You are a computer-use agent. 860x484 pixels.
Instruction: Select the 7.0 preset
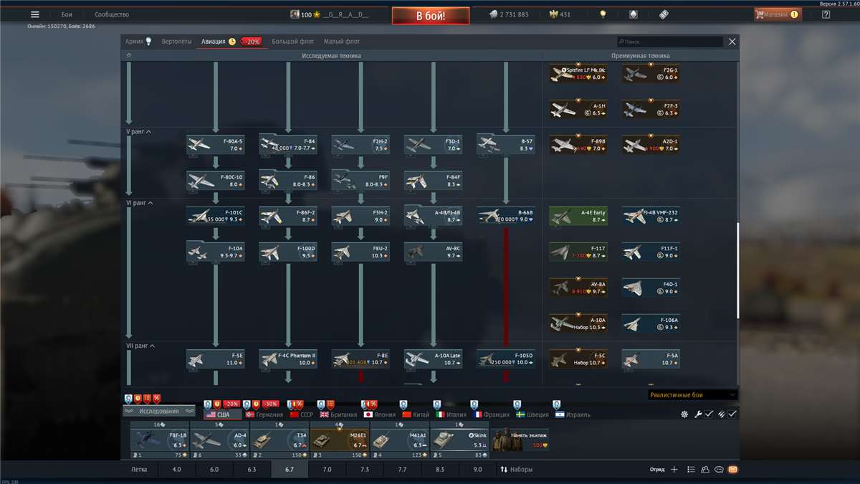327,470
